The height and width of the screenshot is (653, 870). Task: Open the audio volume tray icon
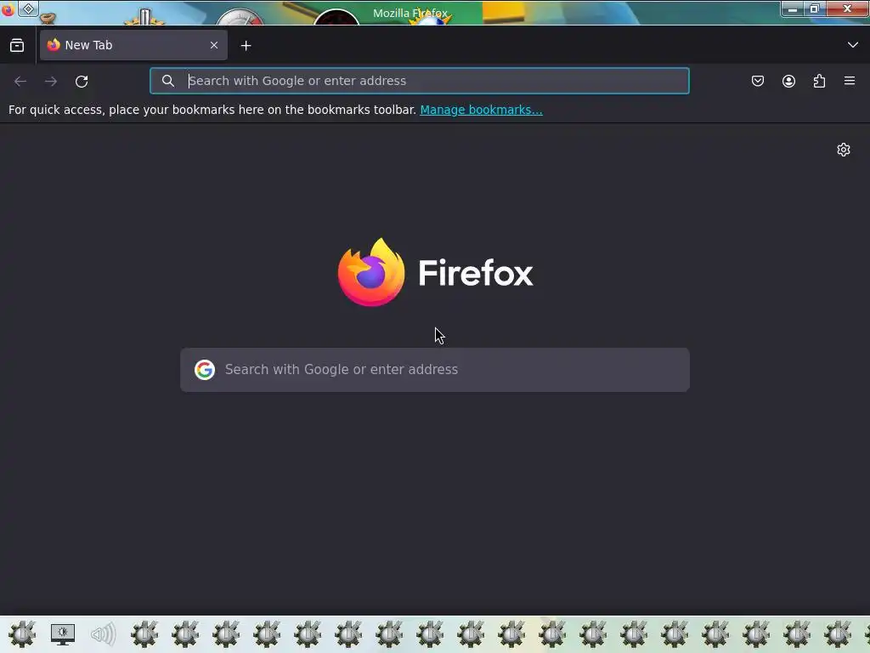pos(103,634)
